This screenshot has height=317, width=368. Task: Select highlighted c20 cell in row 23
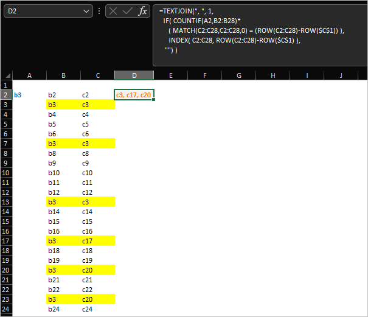[x=98, y=299]
